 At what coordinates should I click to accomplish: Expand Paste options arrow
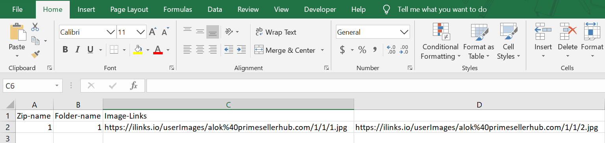[x=17, y=56]
